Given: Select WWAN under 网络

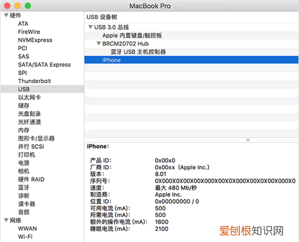Looking at the screenshot, I should (28, 228).
